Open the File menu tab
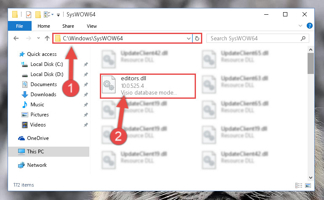The height and width of the screenshot is (200, 324). pos(20,26)
